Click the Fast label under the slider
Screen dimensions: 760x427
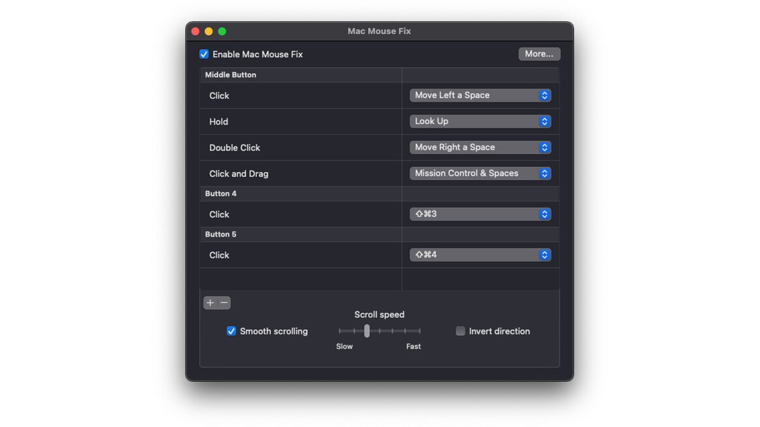click(x=414, y=346)
